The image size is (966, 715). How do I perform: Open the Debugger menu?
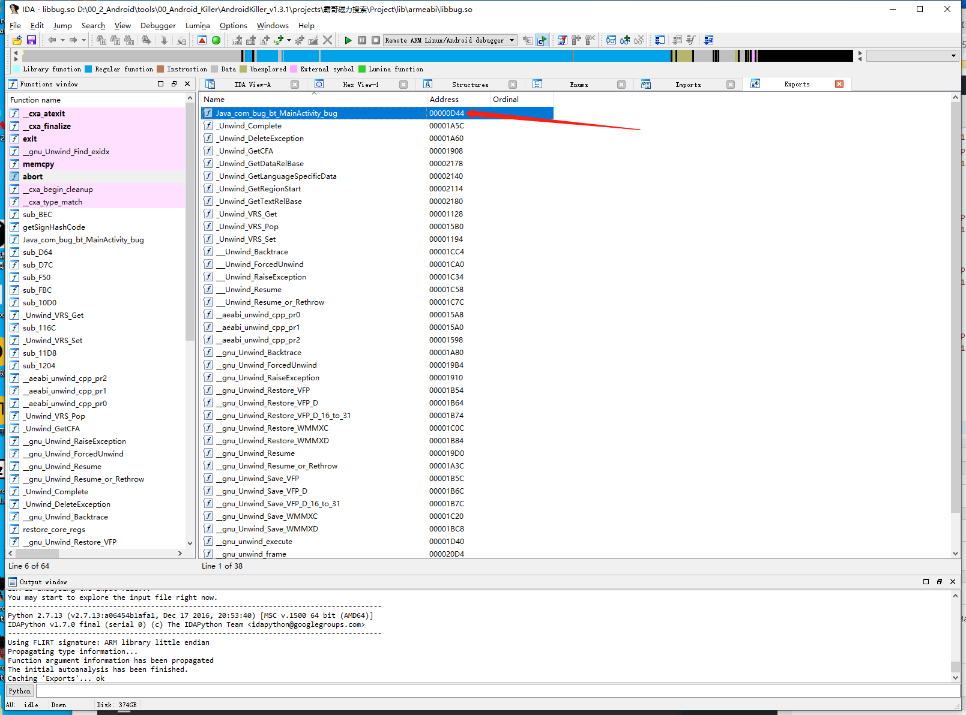tap(158, 25)
